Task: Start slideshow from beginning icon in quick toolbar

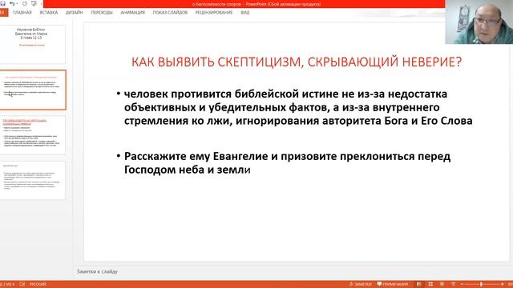Action: point(34,3)
